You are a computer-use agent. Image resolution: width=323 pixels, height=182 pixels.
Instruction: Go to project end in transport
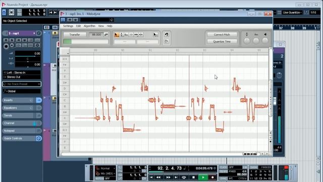tap(176, 177)
